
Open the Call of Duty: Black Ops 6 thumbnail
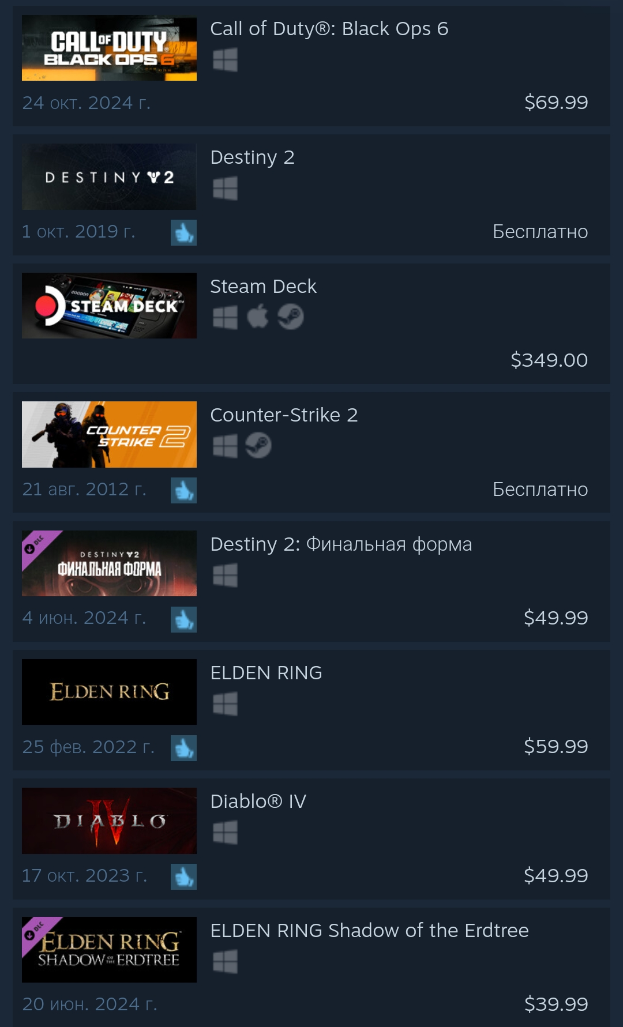coord(109,48)
